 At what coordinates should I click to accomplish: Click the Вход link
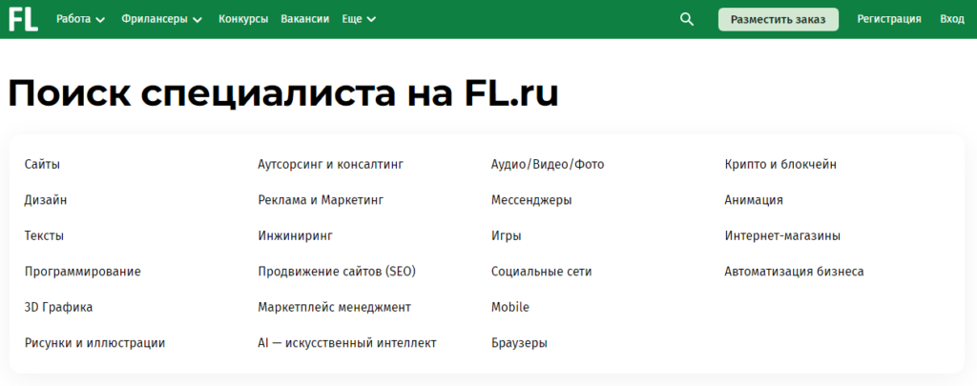click(x=952, y=19)
